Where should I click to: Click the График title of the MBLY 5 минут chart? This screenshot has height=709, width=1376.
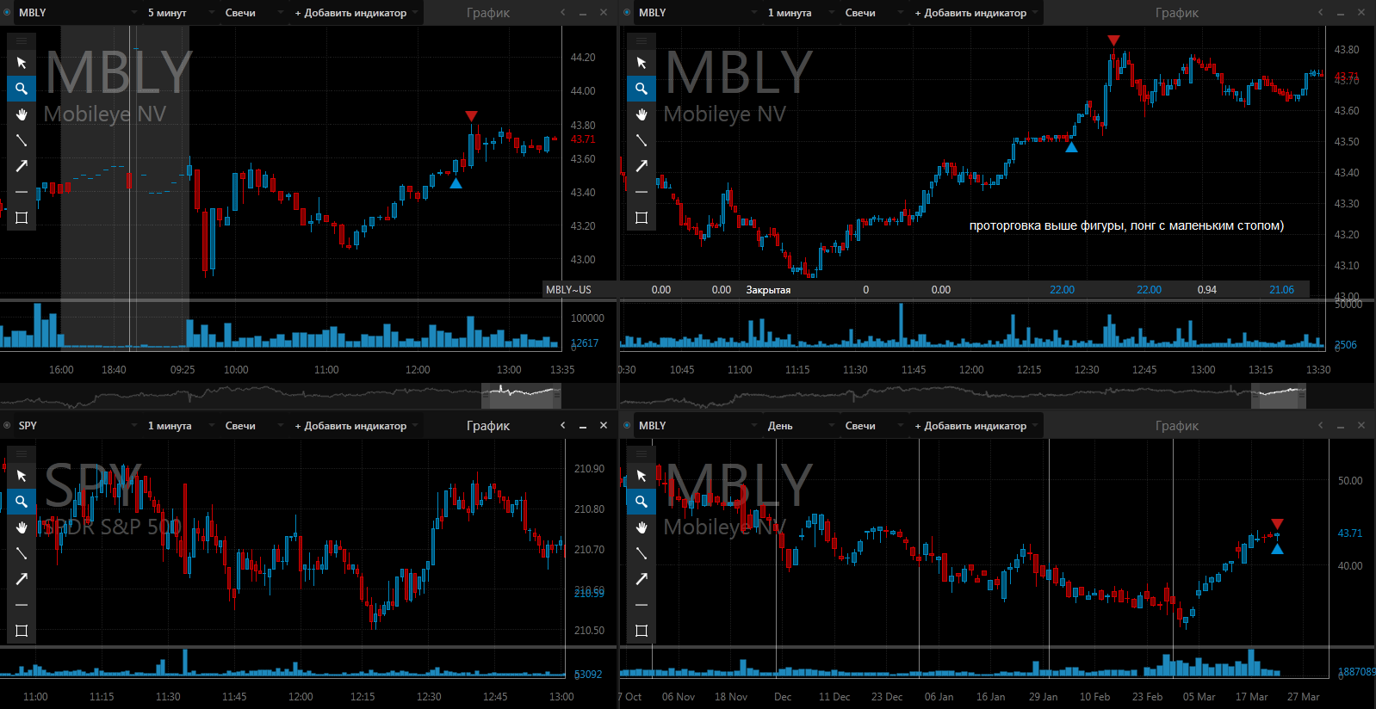click(x=488, y=13)
